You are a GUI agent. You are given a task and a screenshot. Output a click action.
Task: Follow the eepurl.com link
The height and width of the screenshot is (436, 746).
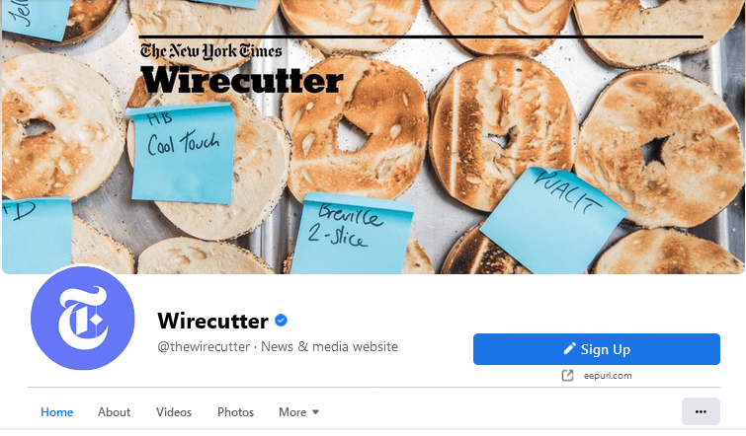tap(608, 376)
